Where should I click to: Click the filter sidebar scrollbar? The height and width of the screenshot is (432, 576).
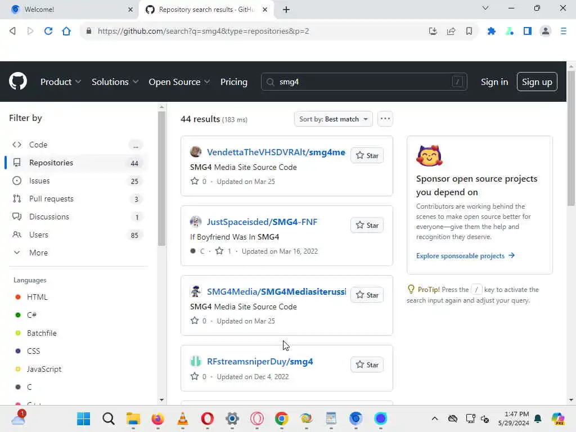(161, 178)
